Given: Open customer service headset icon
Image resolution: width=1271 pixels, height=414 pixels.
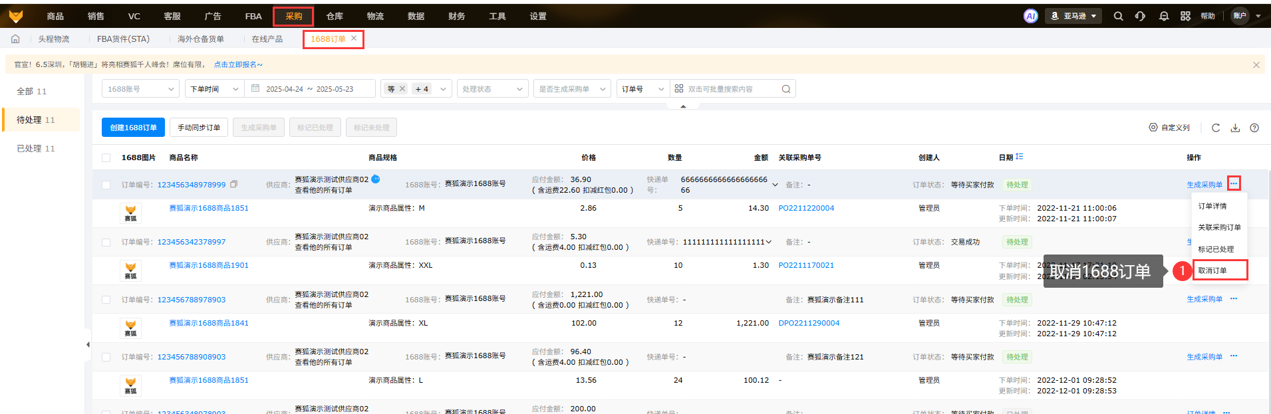Looking at the screenshot, I should point(1140,16).
